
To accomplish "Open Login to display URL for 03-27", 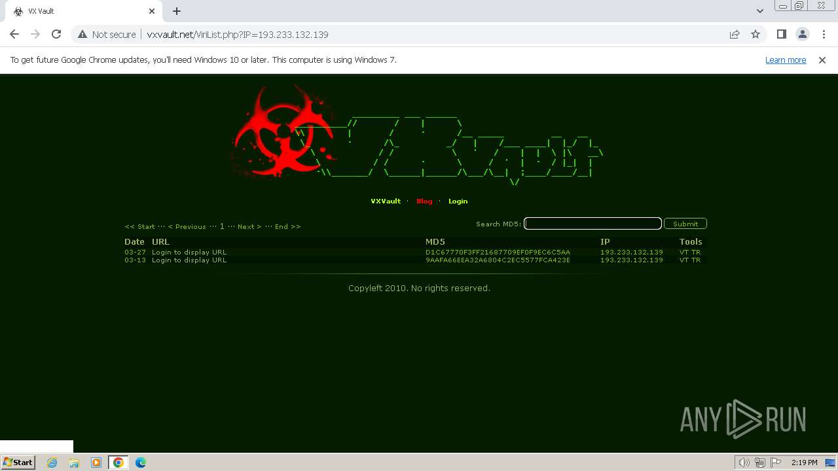I will click(189, 253).
